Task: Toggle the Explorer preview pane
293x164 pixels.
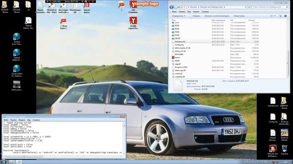Action: (x=280, y=16)
